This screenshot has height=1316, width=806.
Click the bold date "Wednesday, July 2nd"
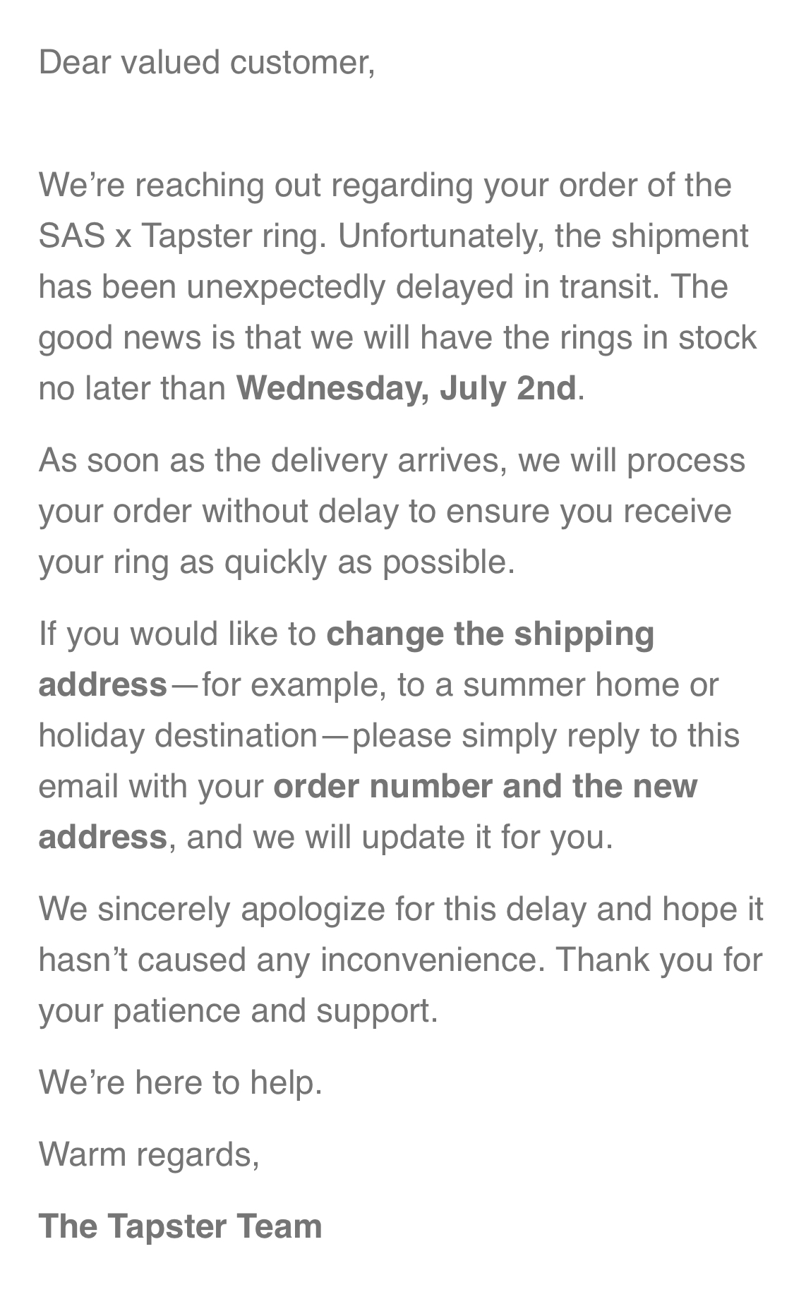(x=406, y=388)
